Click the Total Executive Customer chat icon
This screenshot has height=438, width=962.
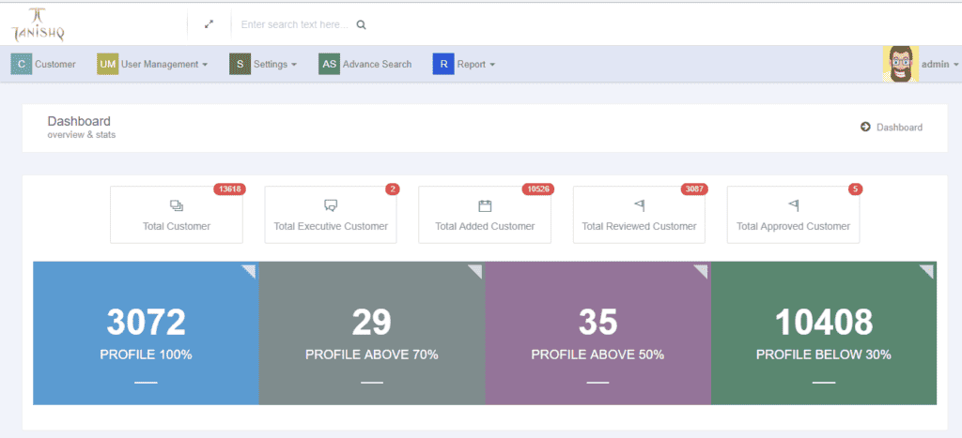pos(331,205)
